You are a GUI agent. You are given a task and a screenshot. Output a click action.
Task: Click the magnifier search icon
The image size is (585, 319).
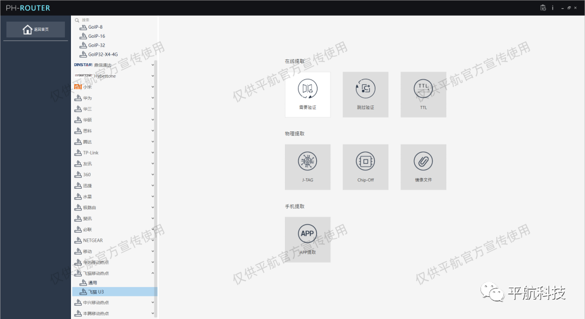[x=77, y=20]
